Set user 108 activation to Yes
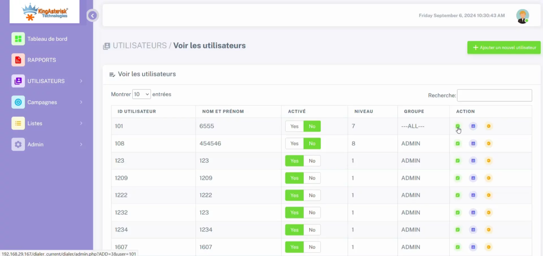 pos(294,143)
